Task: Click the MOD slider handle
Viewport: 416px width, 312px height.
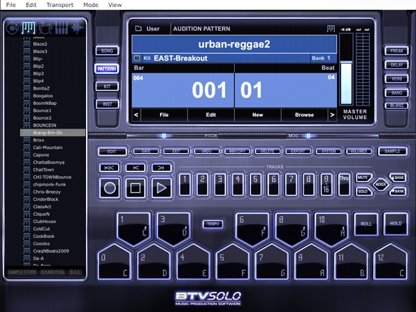Action: [x=308, y=136]
